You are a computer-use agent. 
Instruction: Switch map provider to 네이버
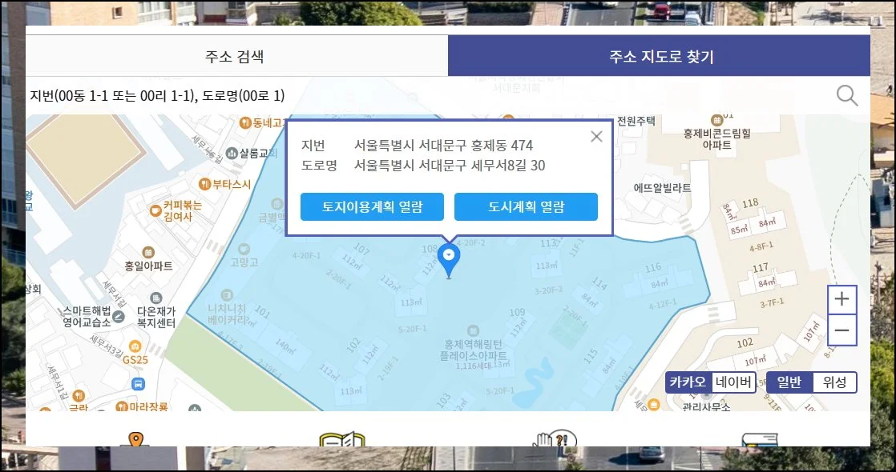734,382
